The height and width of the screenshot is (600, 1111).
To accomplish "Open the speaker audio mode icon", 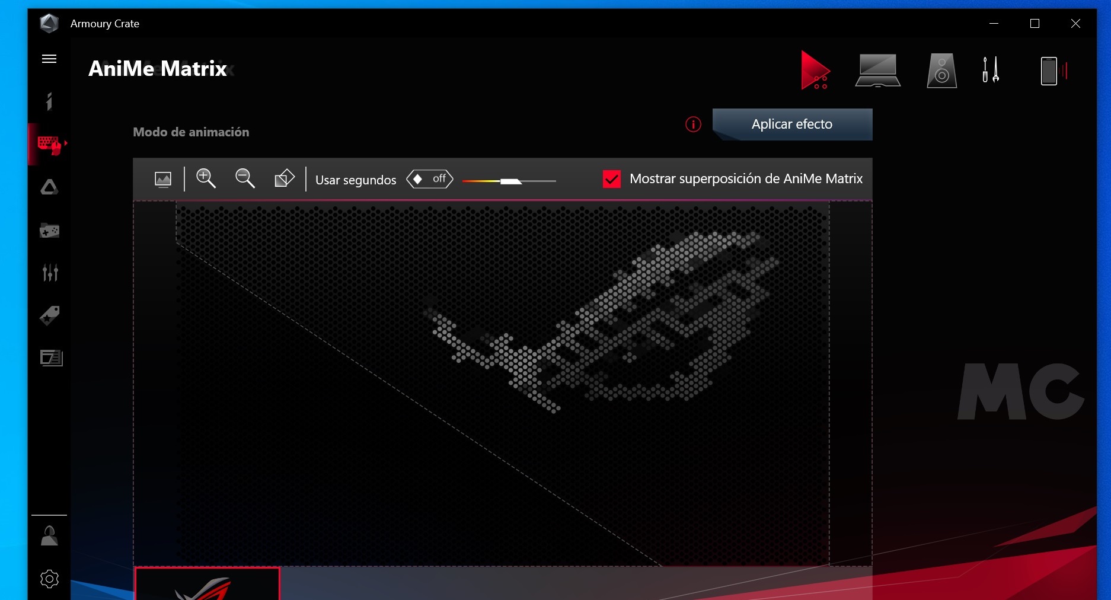I will (941, 71).
